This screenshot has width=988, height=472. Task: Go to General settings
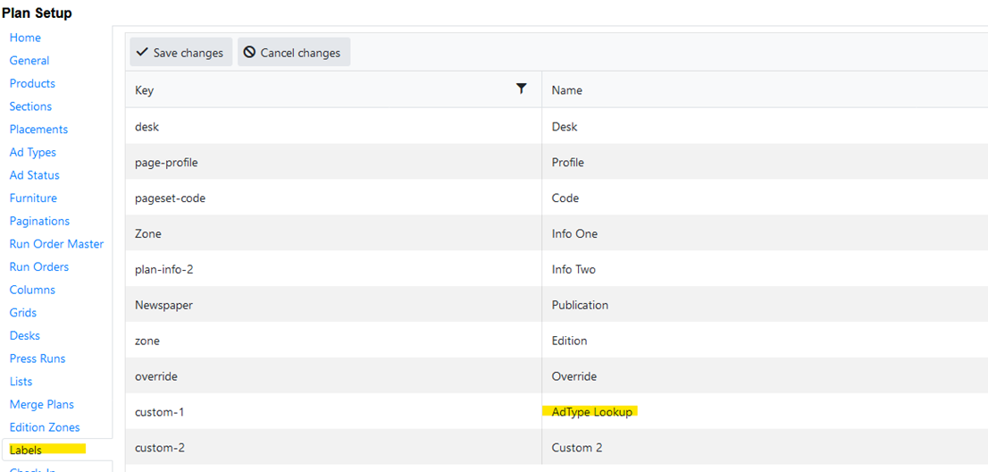pyautogui.click(x=29, y=61)
